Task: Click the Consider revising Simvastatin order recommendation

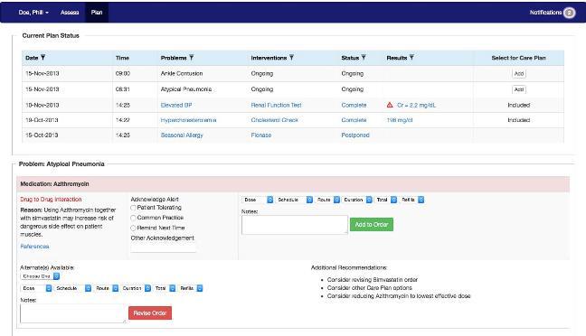Action: (x=373, y=280)
